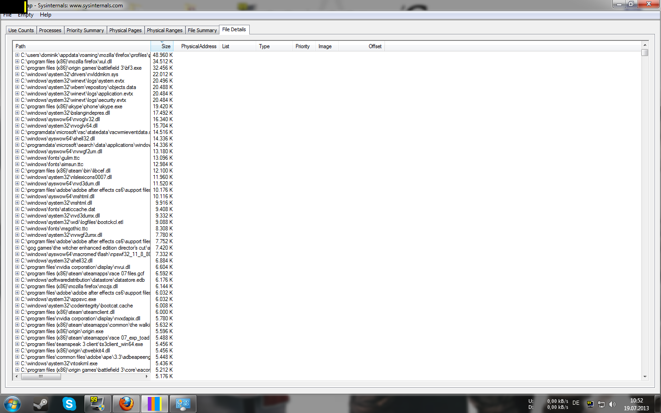Open the Physical Pages tab
661x413 pixels.
click(x=125, y=30)
